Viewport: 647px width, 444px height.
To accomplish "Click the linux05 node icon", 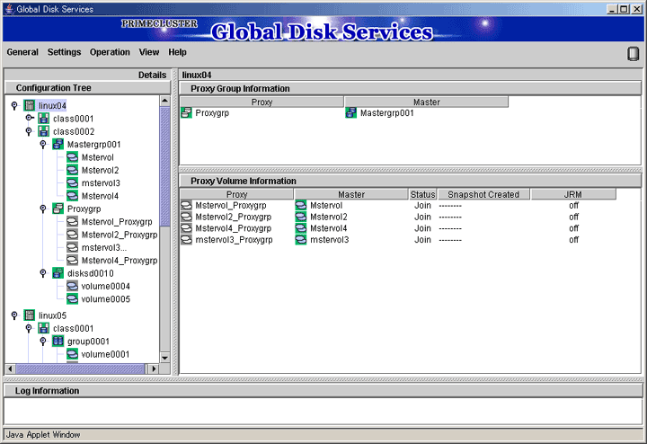I will point(30,315).
